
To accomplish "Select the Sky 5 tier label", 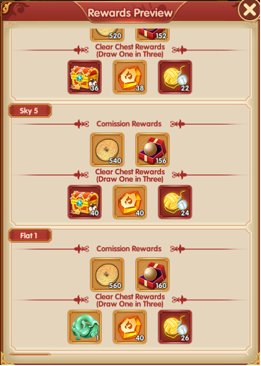I will 30,111.
